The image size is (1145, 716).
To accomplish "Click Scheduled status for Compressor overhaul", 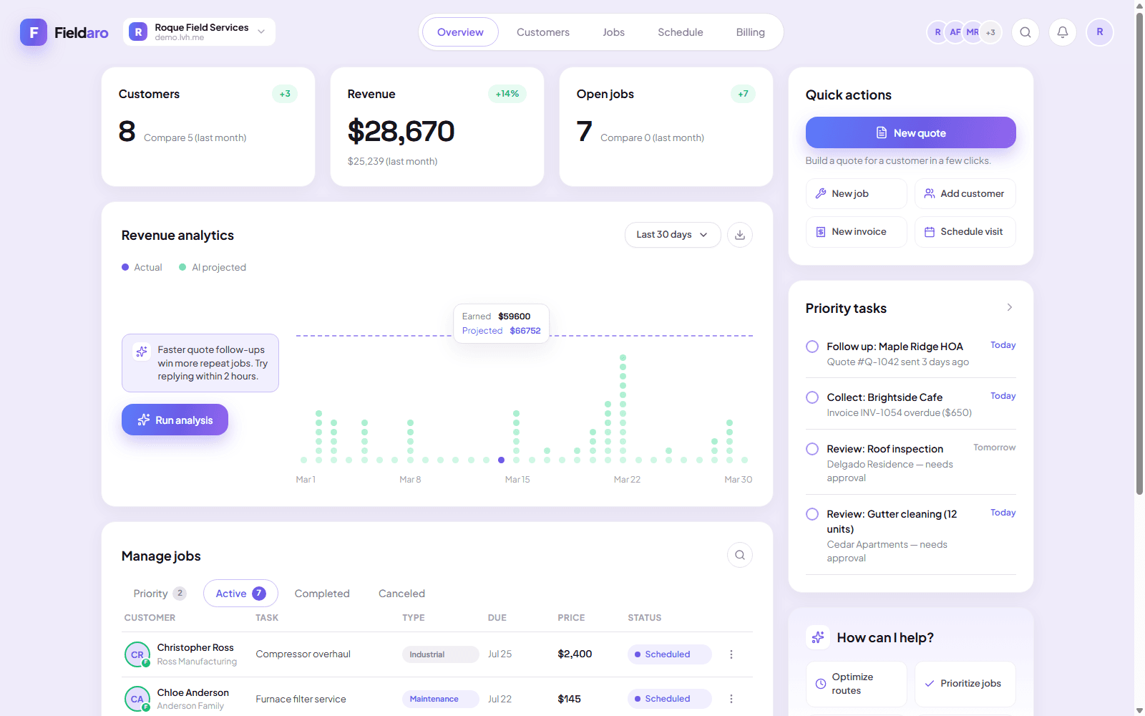I will coord(669,654).
